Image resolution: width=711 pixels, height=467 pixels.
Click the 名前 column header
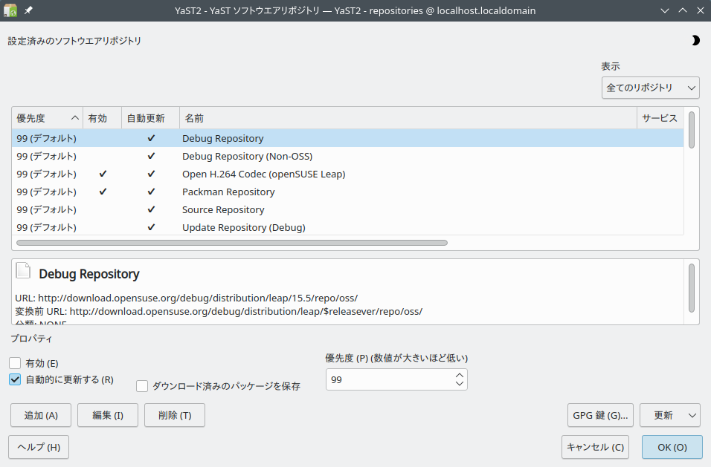[408, 118]
